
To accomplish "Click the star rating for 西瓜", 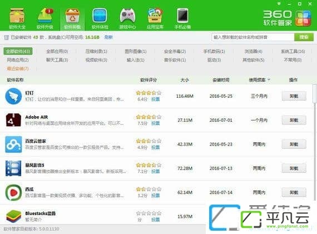I will (x=148, y=189).
